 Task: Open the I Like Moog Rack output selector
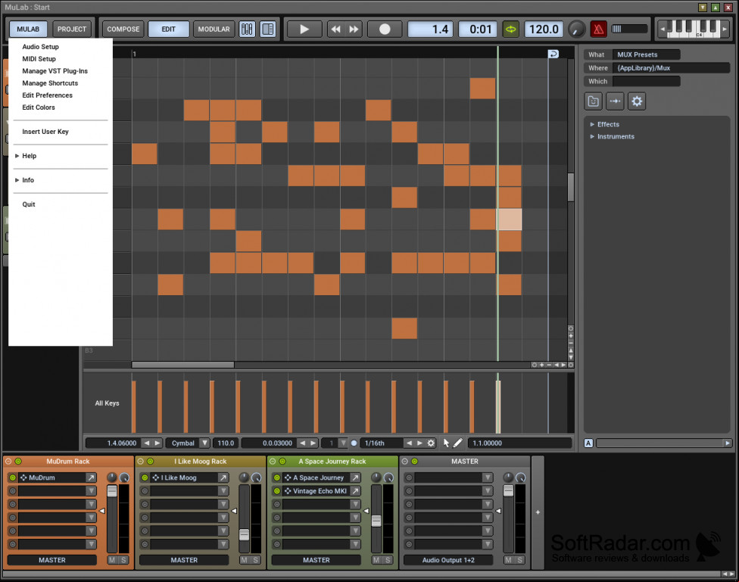184,560
